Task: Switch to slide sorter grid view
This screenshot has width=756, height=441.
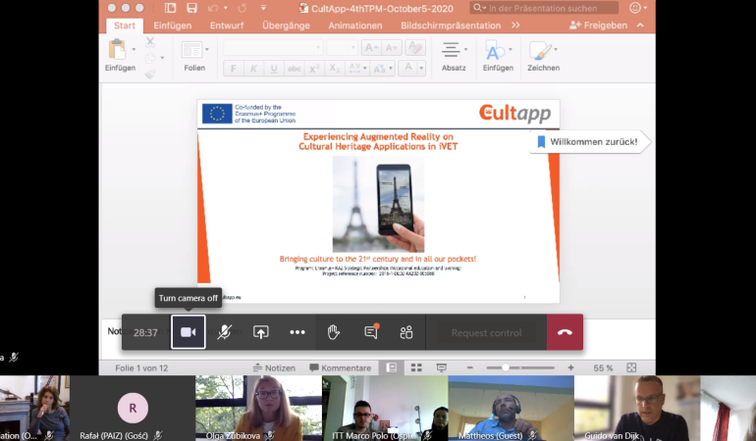Action: point(415,367)
